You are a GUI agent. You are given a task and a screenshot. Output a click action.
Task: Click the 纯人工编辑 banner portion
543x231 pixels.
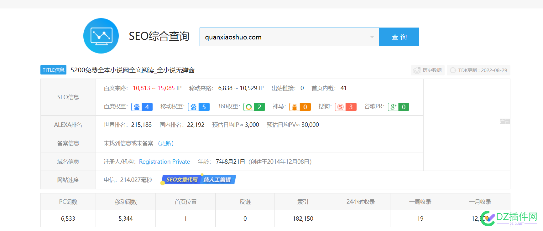218,180
